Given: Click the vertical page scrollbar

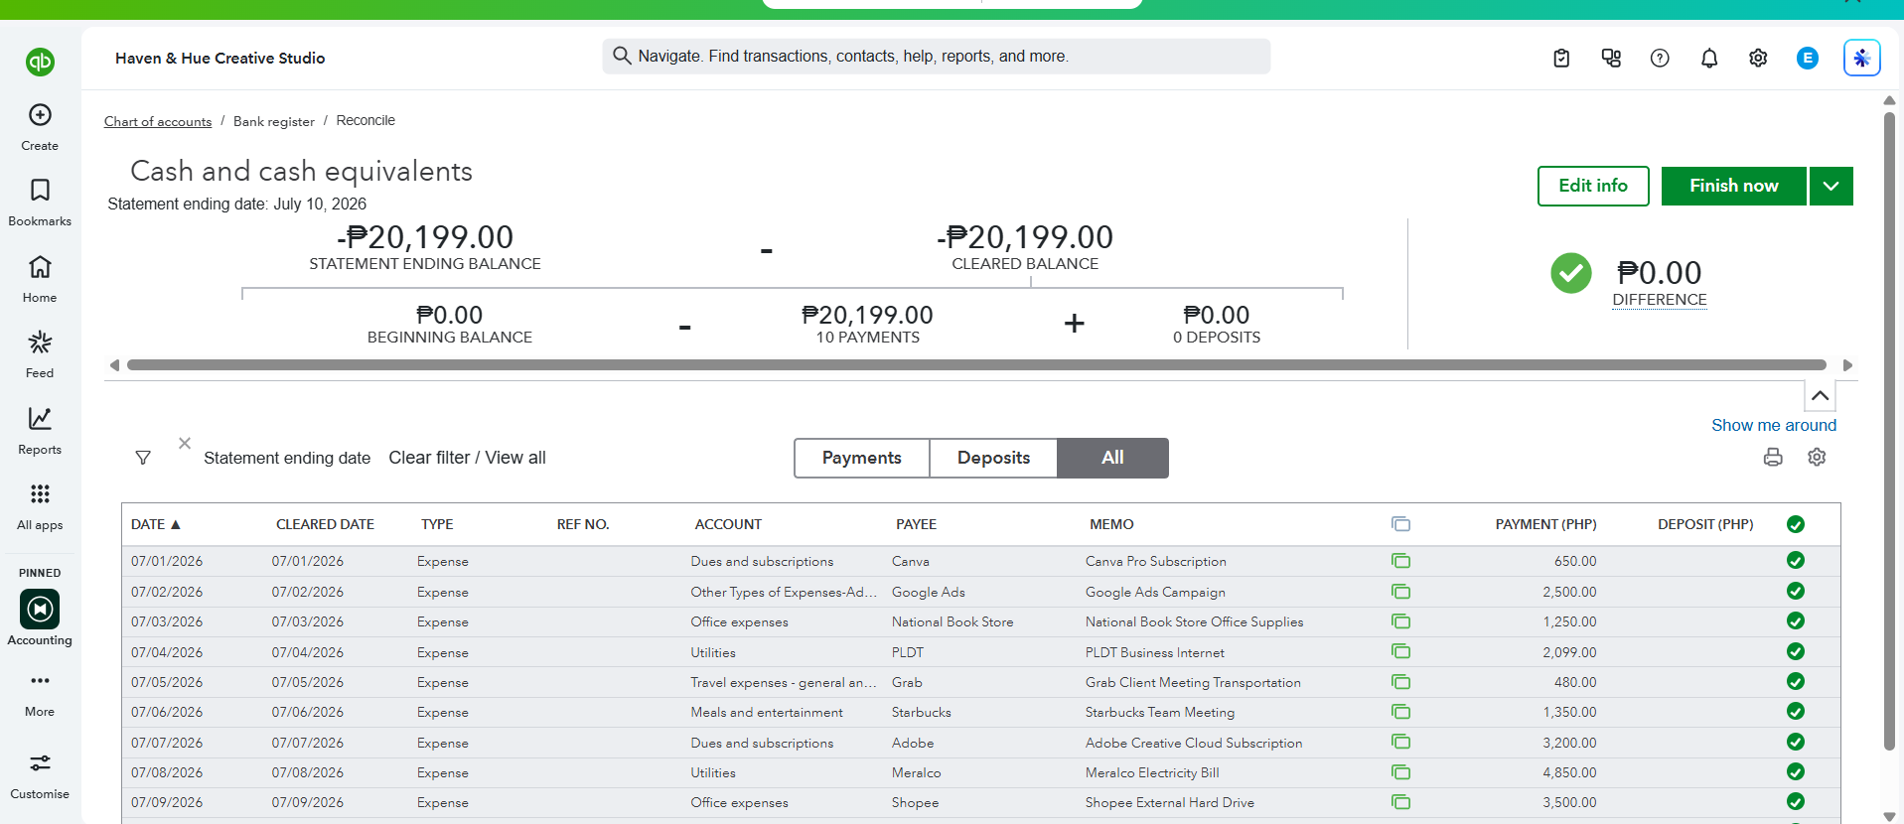Looking at the screenshot, I should [x=1889, y=432].
